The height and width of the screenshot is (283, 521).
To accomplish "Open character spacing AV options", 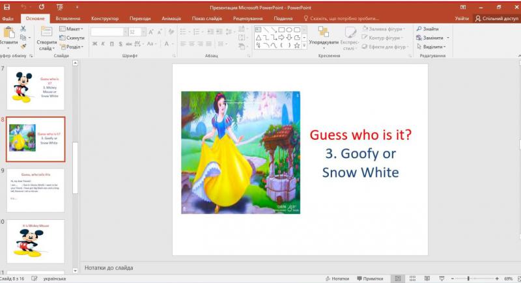I will 139,44.
